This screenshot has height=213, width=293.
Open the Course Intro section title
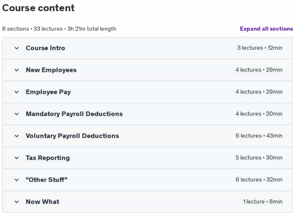point(45,48)
